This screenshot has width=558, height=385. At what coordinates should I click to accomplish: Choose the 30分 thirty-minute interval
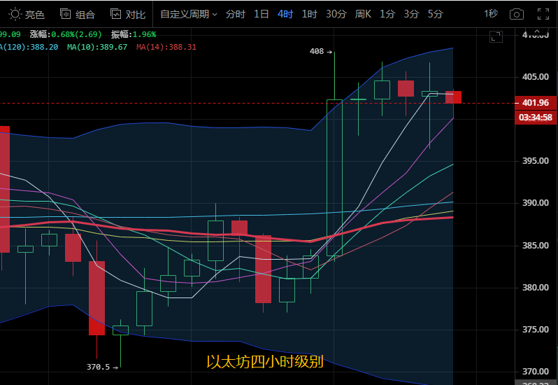336,14
